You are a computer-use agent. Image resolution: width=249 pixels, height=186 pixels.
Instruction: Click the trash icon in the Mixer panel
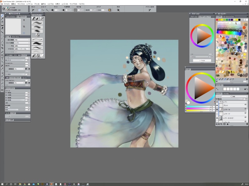tap(247, 79)
